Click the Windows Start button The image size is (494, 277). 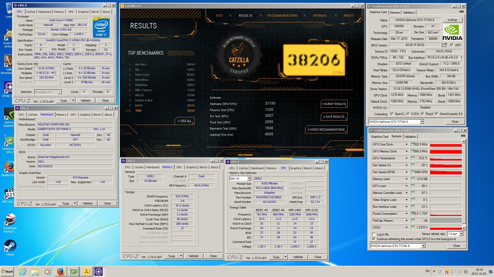click(7, 272)
